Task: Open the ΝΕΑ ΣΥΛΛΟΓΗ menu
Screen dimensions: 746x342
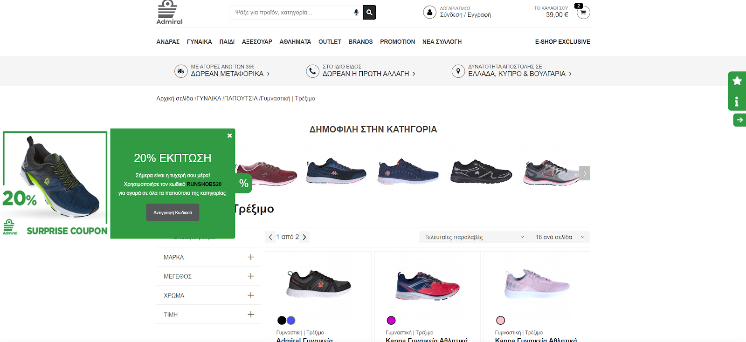Action: (442, 41)
